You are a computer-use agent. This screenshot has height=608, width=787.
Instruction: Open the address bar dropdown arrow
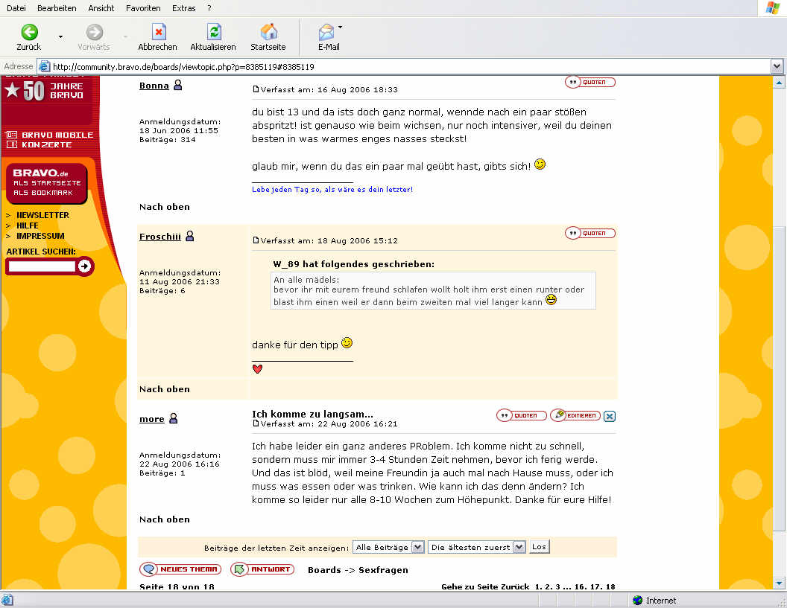click(777, 66)
